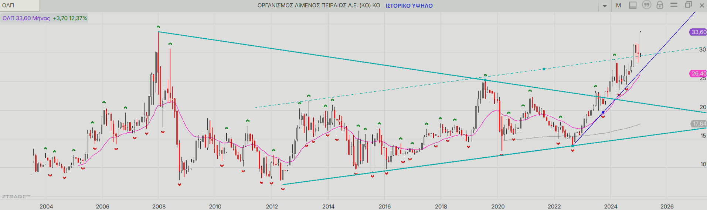Click the 15 level on the price axis
The width and height of the screenshot is (707, 210).
tap(703, 136)
